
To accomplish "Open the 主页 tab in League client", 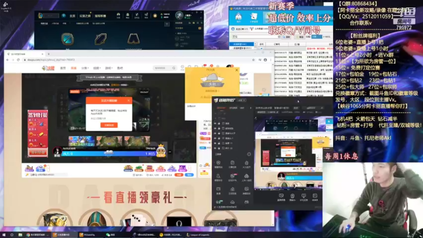I will point(72,16).
